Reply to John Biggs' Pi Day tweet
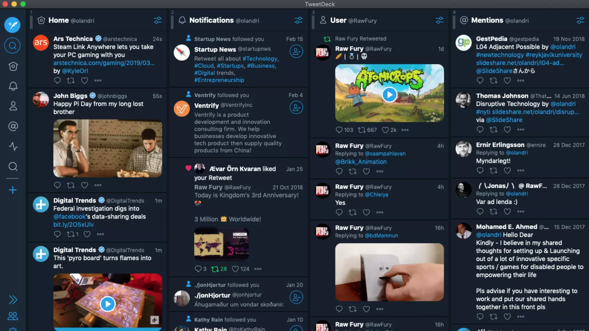The width and height of the screenshot is (589, 331). [57, 185]
